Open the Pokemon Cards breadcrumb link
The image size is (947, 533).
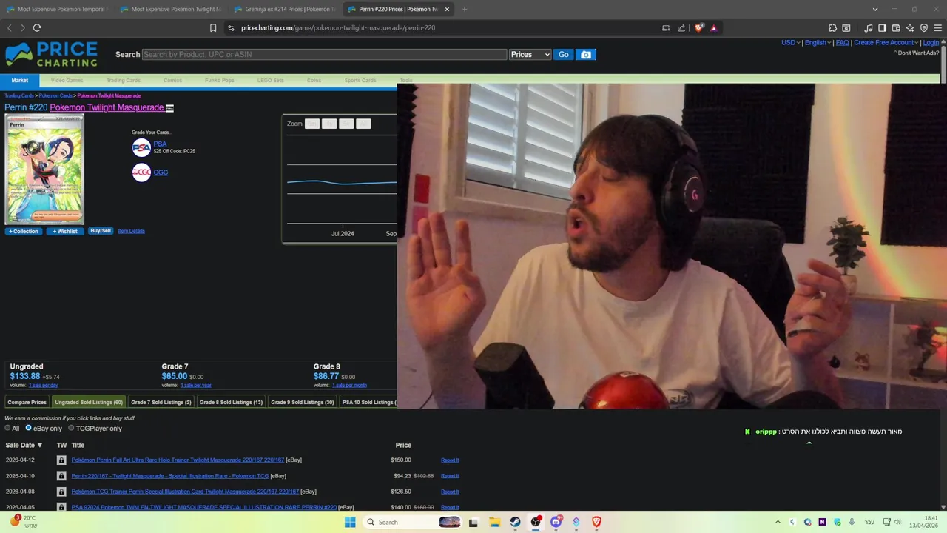pyautogui.click(x=55, y=95)
